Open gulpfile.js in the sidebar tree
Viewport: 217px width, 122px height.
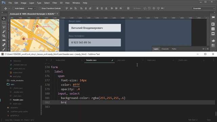coord(15,115)
